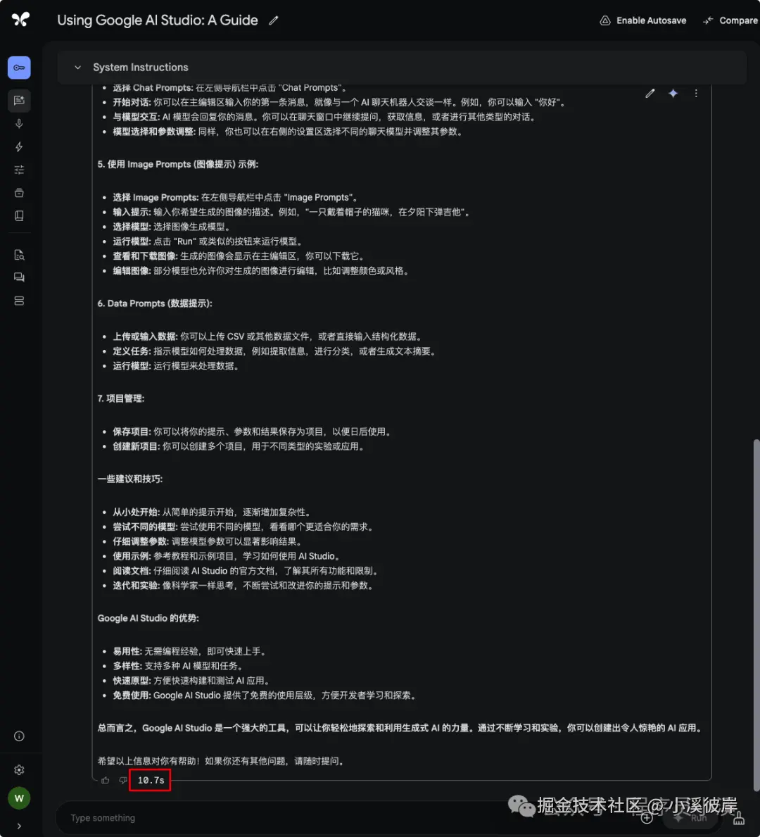Click the sparkle icon above the response

click(x=673, y=93)
